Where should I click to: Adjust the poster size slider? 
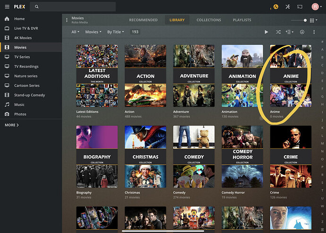pyautogui.click(x=299, y=20)
